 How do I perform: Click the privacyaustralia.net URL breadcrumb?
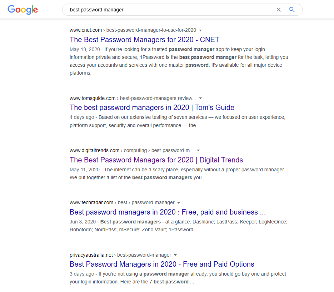[x=91, y=255]
